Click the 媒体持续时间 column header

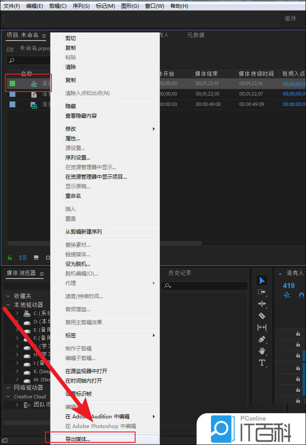coord(256,74)
